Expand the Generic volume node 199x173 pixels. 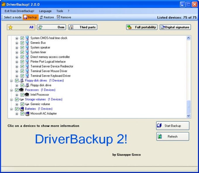point(17,104)
